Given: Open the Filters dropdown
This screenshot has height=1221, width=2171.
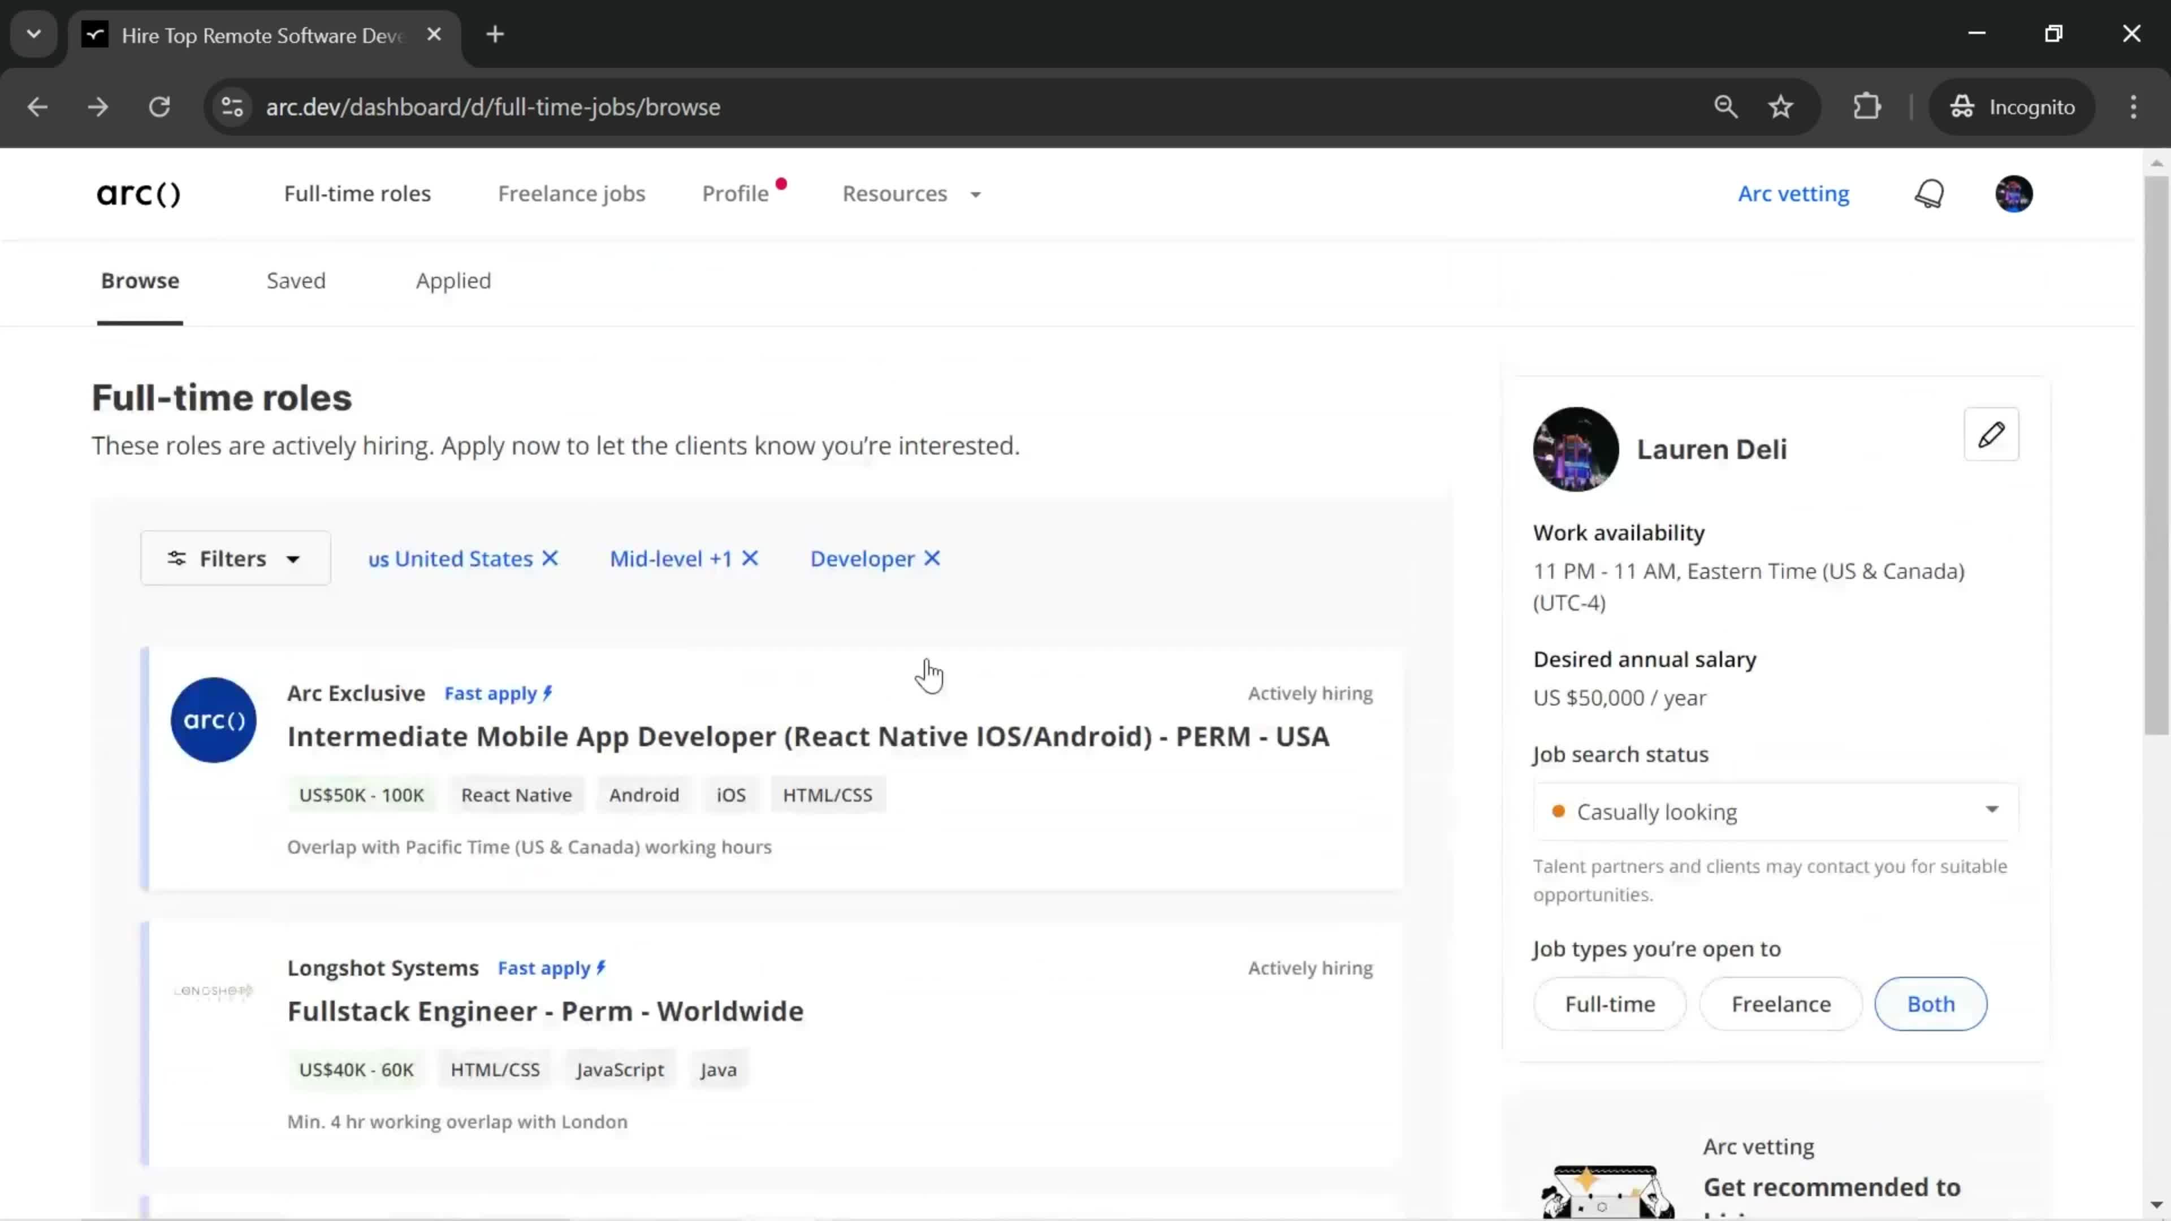Looking at the screenshot, I should [235, 558].
